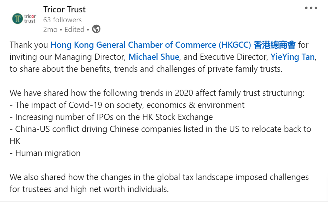Screen dimensions: 328x202
Task: Click the 2mo post timestamp
Action: coord(50,30)
